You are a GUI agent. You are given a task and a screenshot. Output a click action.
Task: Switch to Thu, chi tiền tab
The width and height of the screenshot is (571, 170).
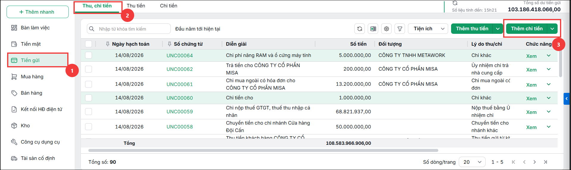pos(97,6)
